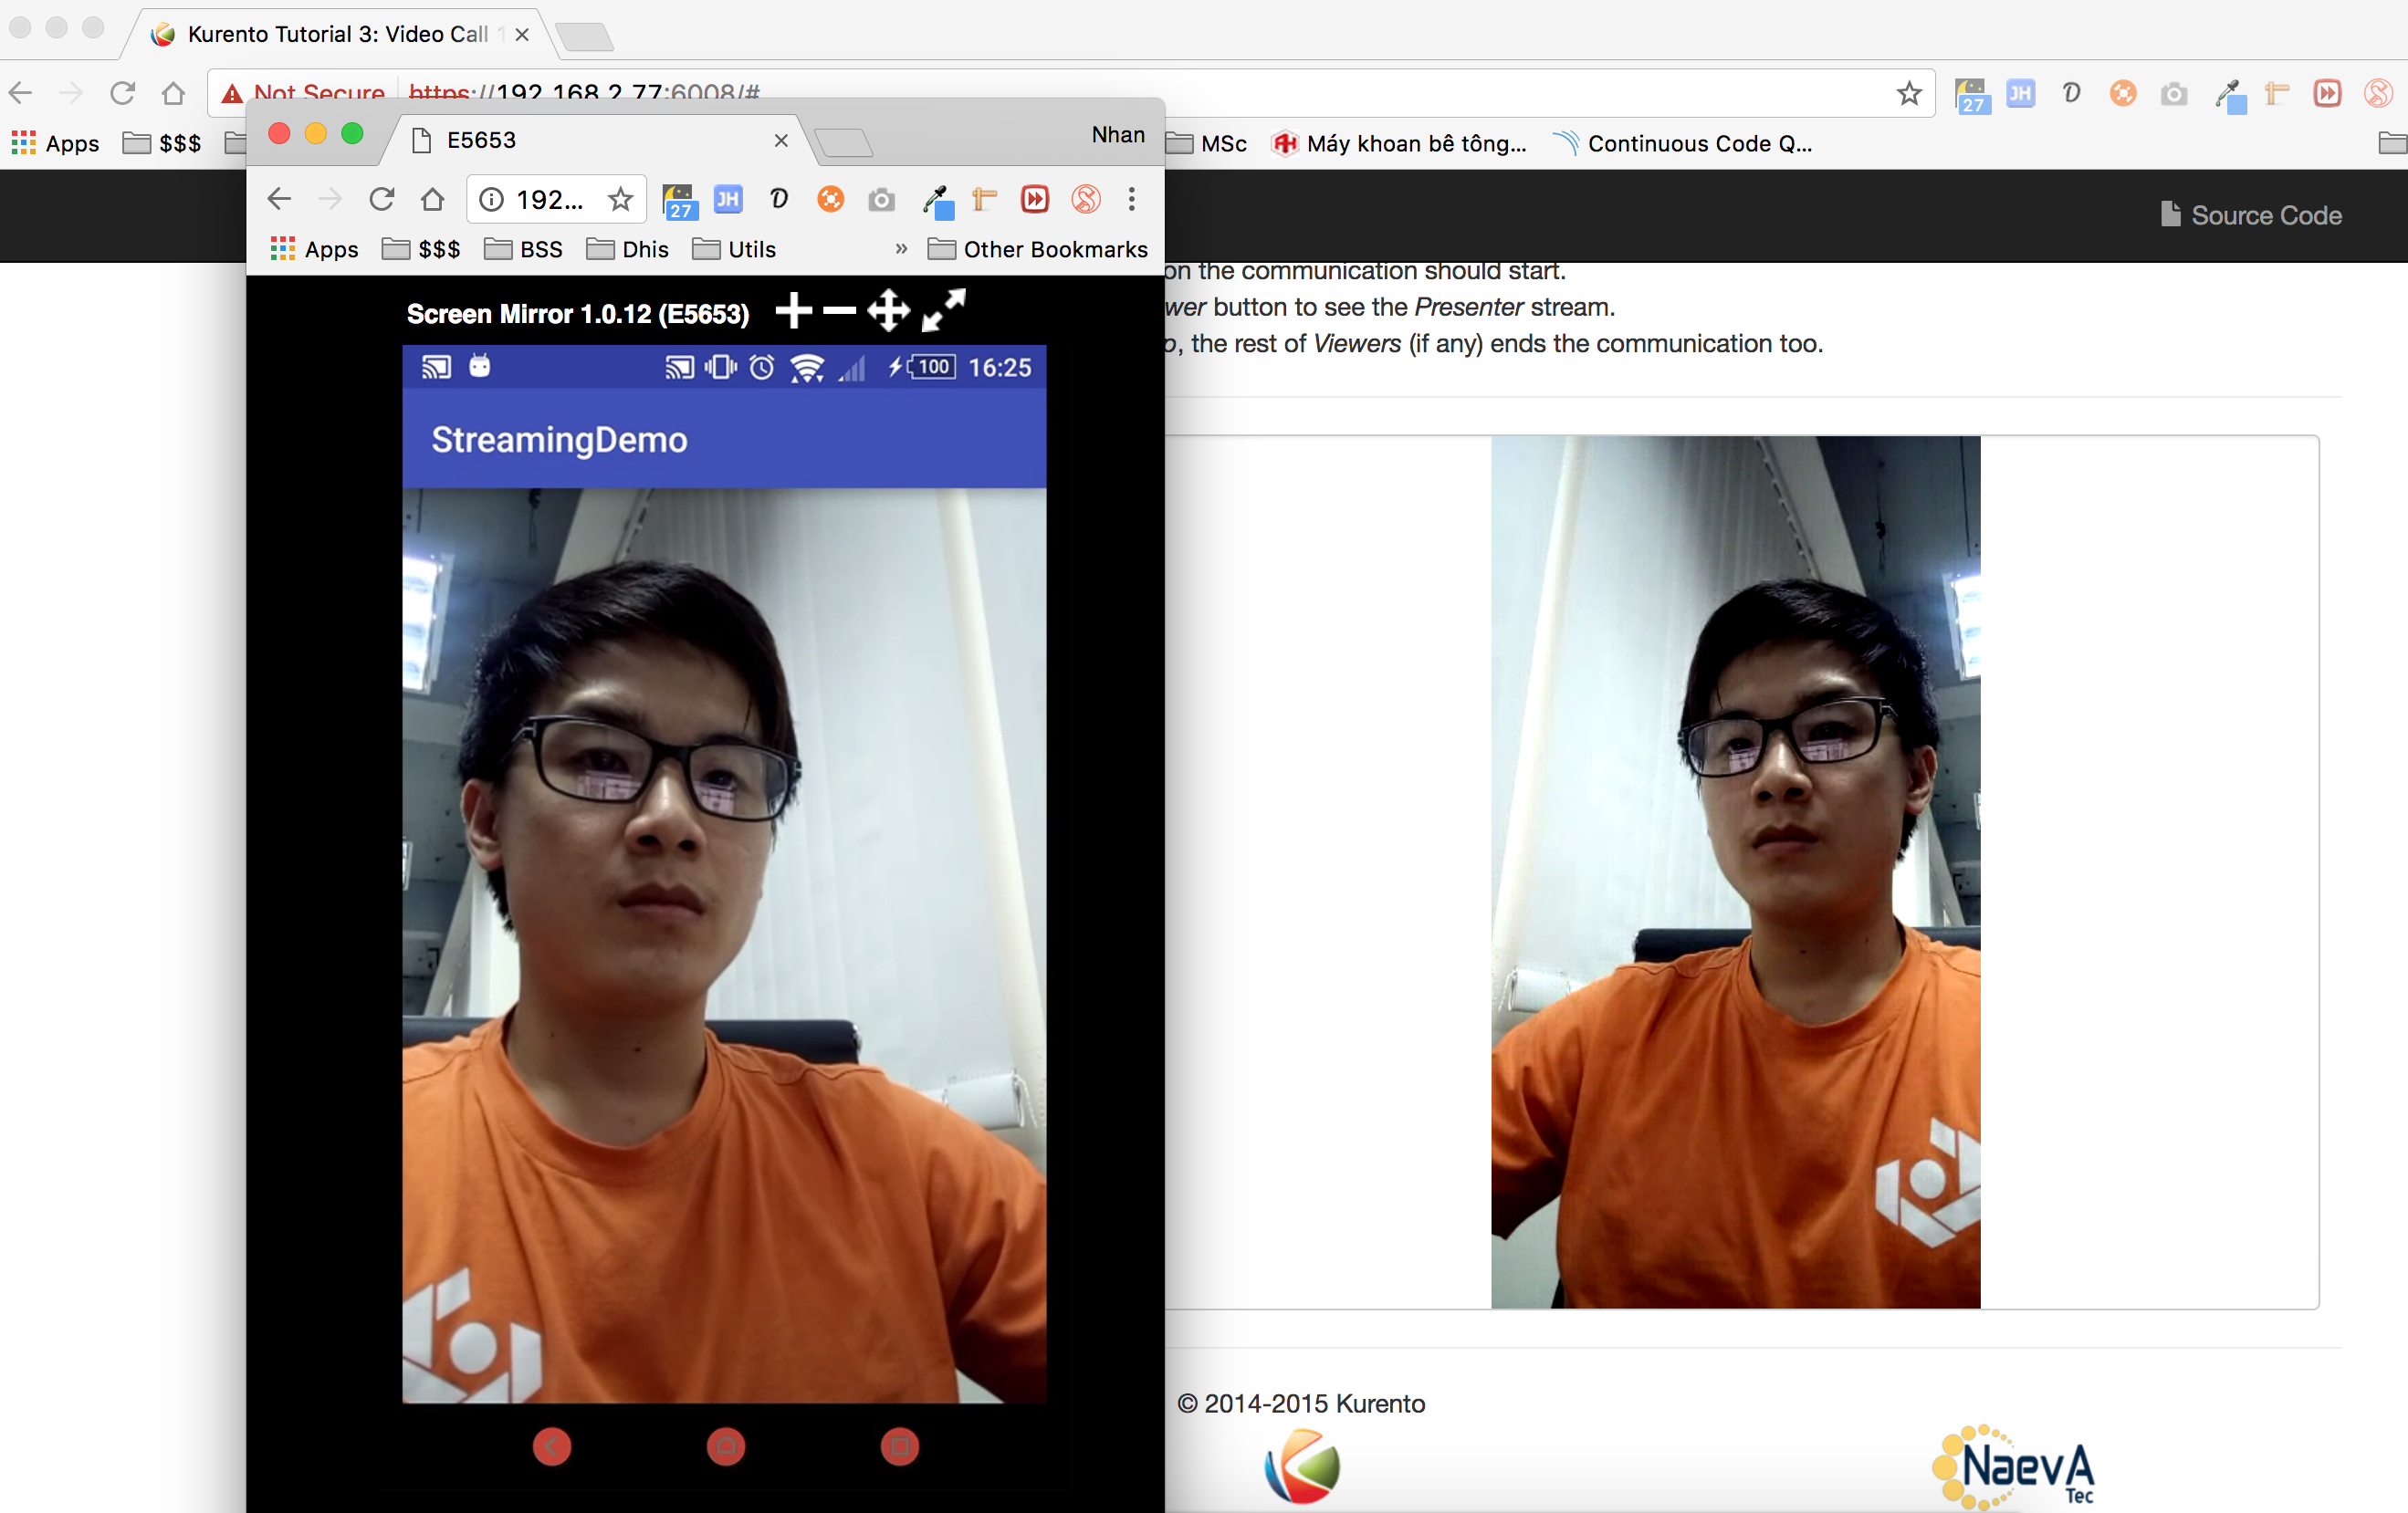Click the zoom in plus icon in Screen Mirror
Screen dimensions: 2408x1513
point(793,311)
